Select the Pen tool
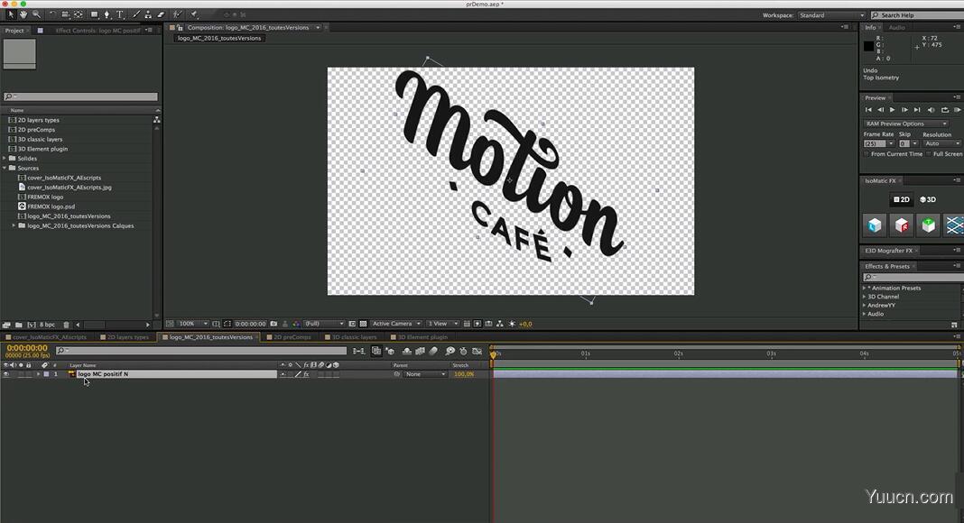 (107, 14)
